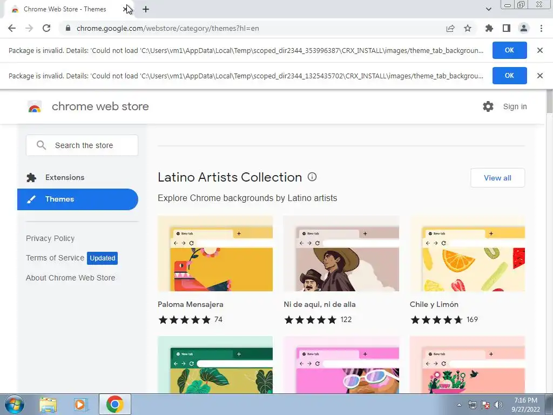Image resolution: width=553 pixels, height=415 pixels.
Task: Open the green leaves theme thumbnail
Action: click(x=215, y=365)
